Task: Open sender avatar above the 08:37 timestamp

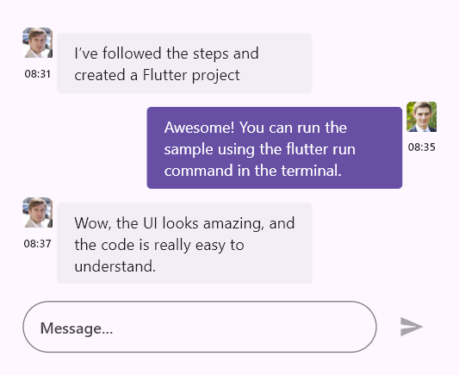Action: click(38, 212)
